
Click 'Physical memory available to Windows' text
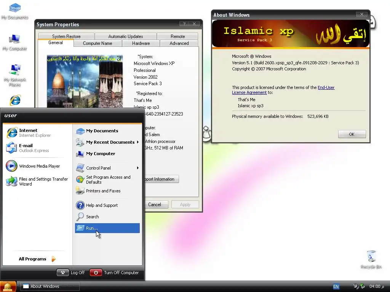coord(267,116)
